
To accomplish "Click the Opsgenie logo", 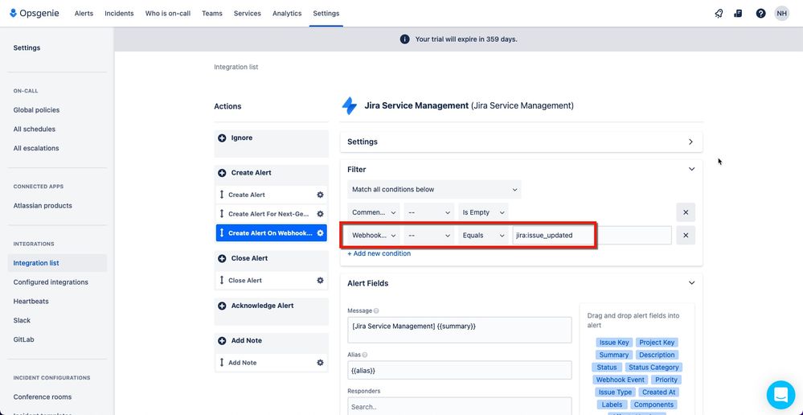I will coord(35,14).
